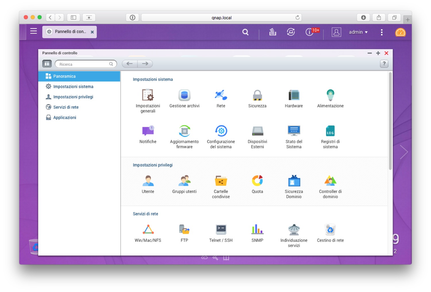Open the user profile icon

pos(336,32)
